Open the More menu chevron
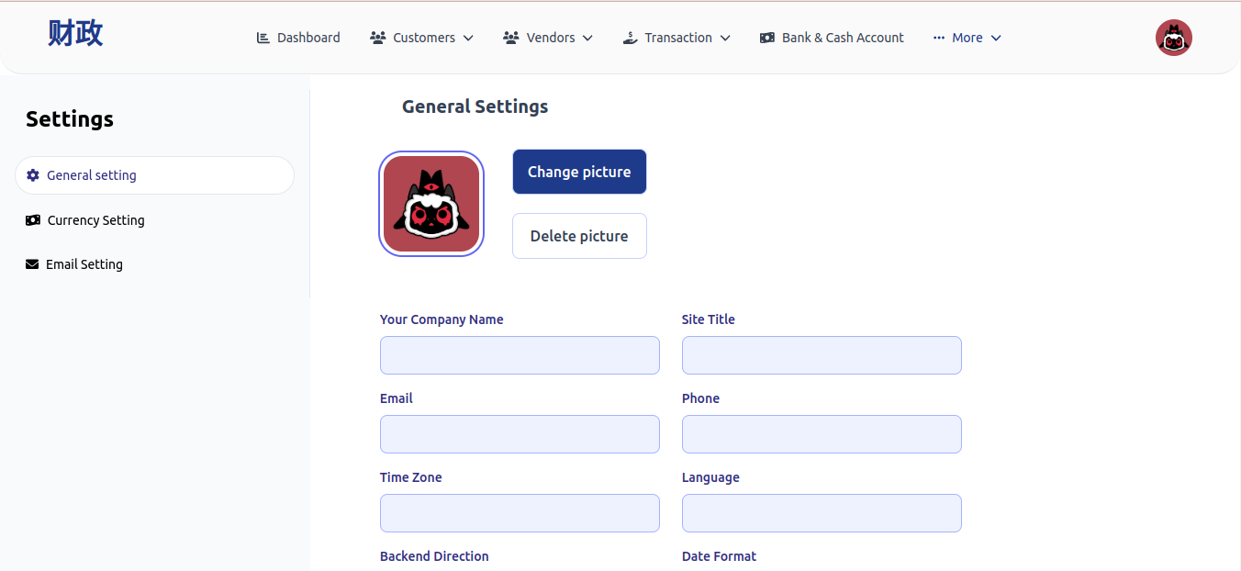 [x=996, y=38]
